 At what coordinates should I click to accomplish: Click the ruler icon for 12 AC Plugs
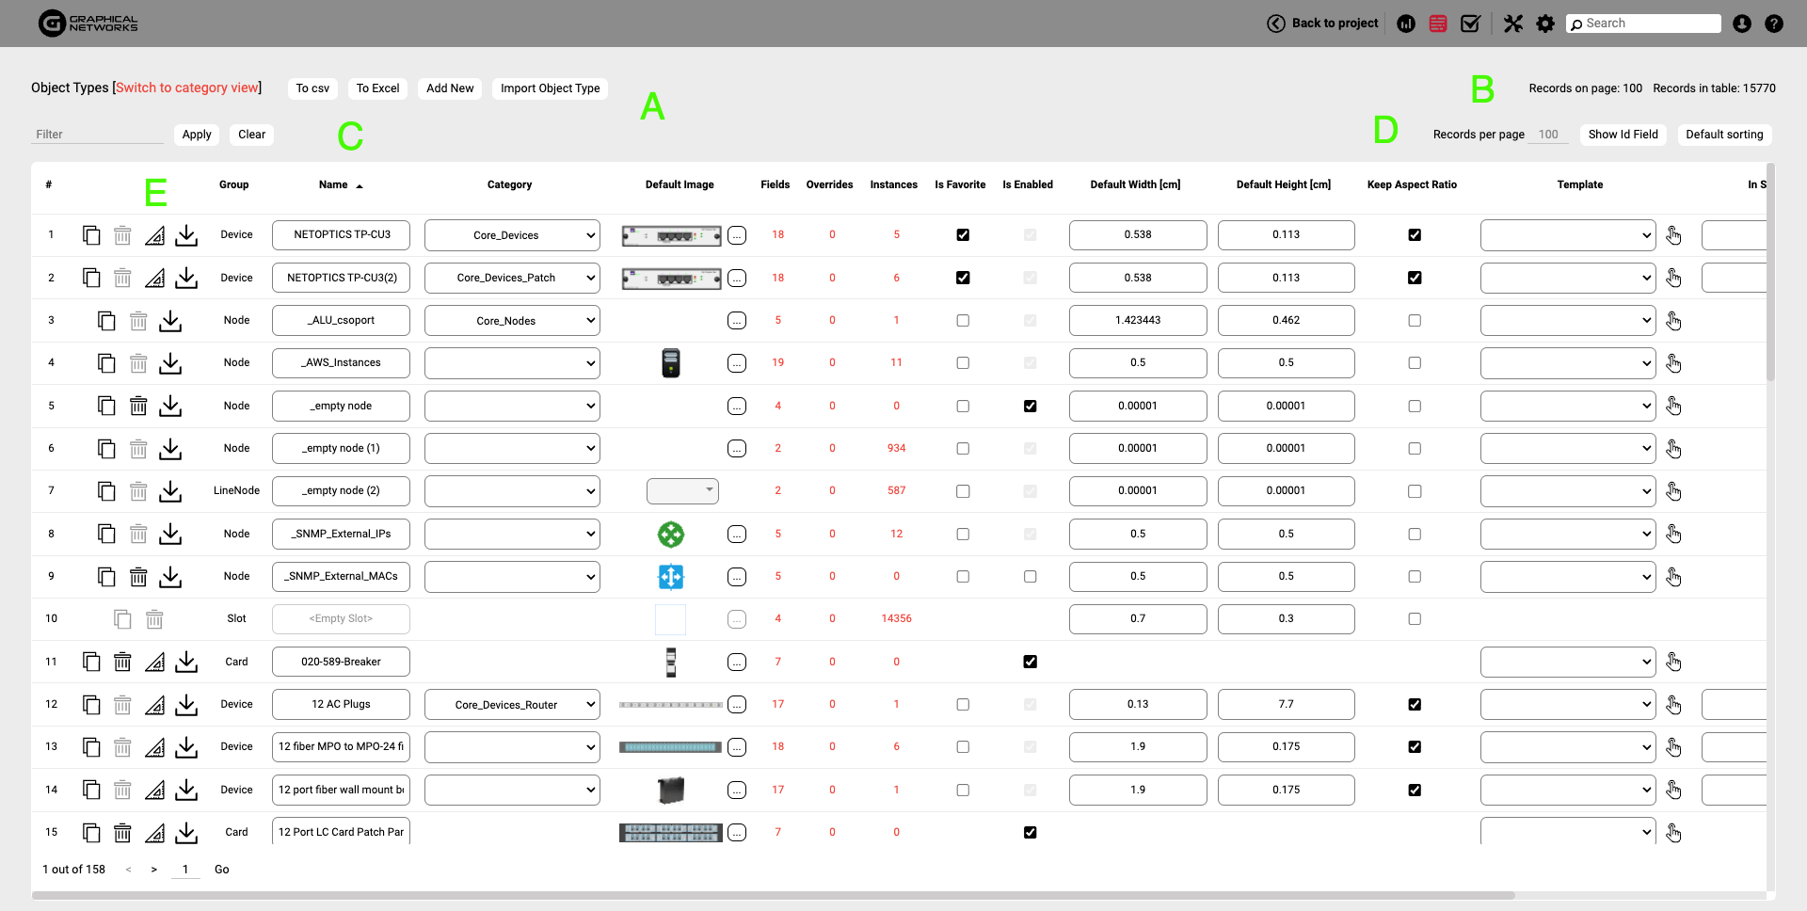[155, 705]
